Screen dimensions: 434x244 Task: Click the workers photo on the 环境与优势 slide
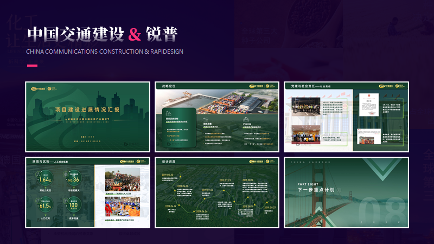click(x=123, y=207)
